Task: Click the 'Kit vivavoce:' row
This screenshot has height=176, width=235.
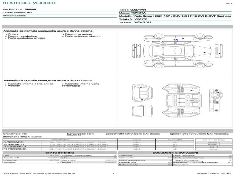Action: [31, 160]
